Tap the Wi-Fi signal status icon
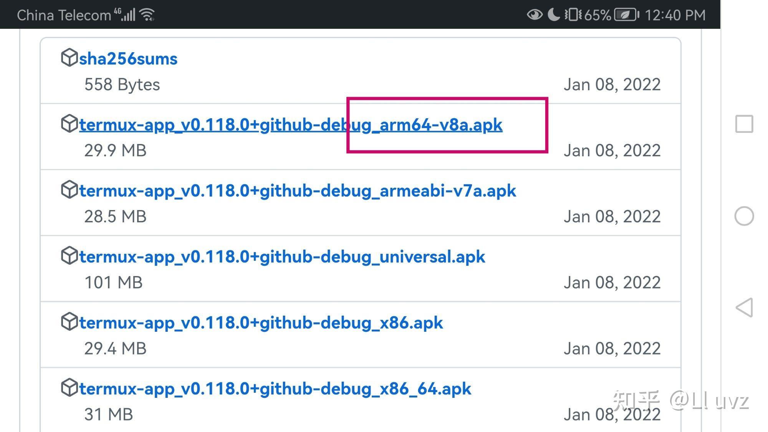Viewport: 768px width, 432px height. [147, 15]
